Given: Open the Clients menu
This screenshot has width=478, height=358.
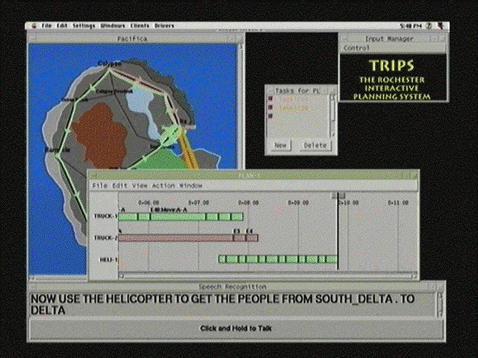Looking at the screenshot, I should [140, 26].
